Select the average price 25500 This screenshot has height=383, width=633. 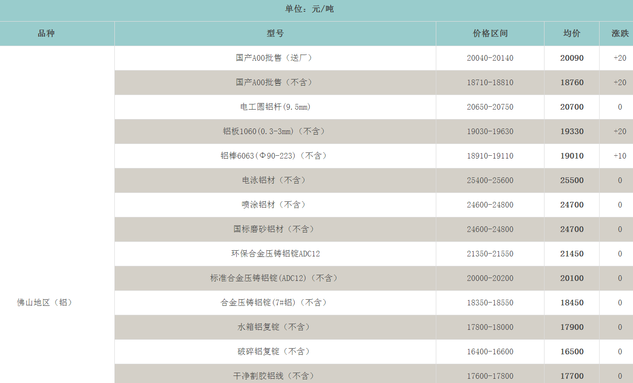pos(571,180)
